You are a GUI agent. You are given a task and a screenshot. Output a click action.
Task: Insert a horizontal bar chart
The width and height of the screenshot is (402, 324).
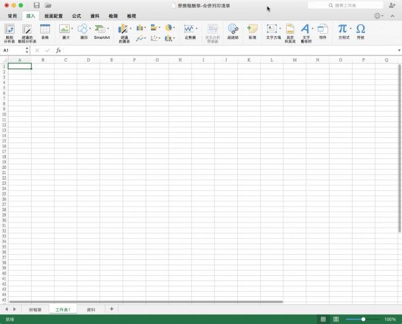click(x=154, y=28)
